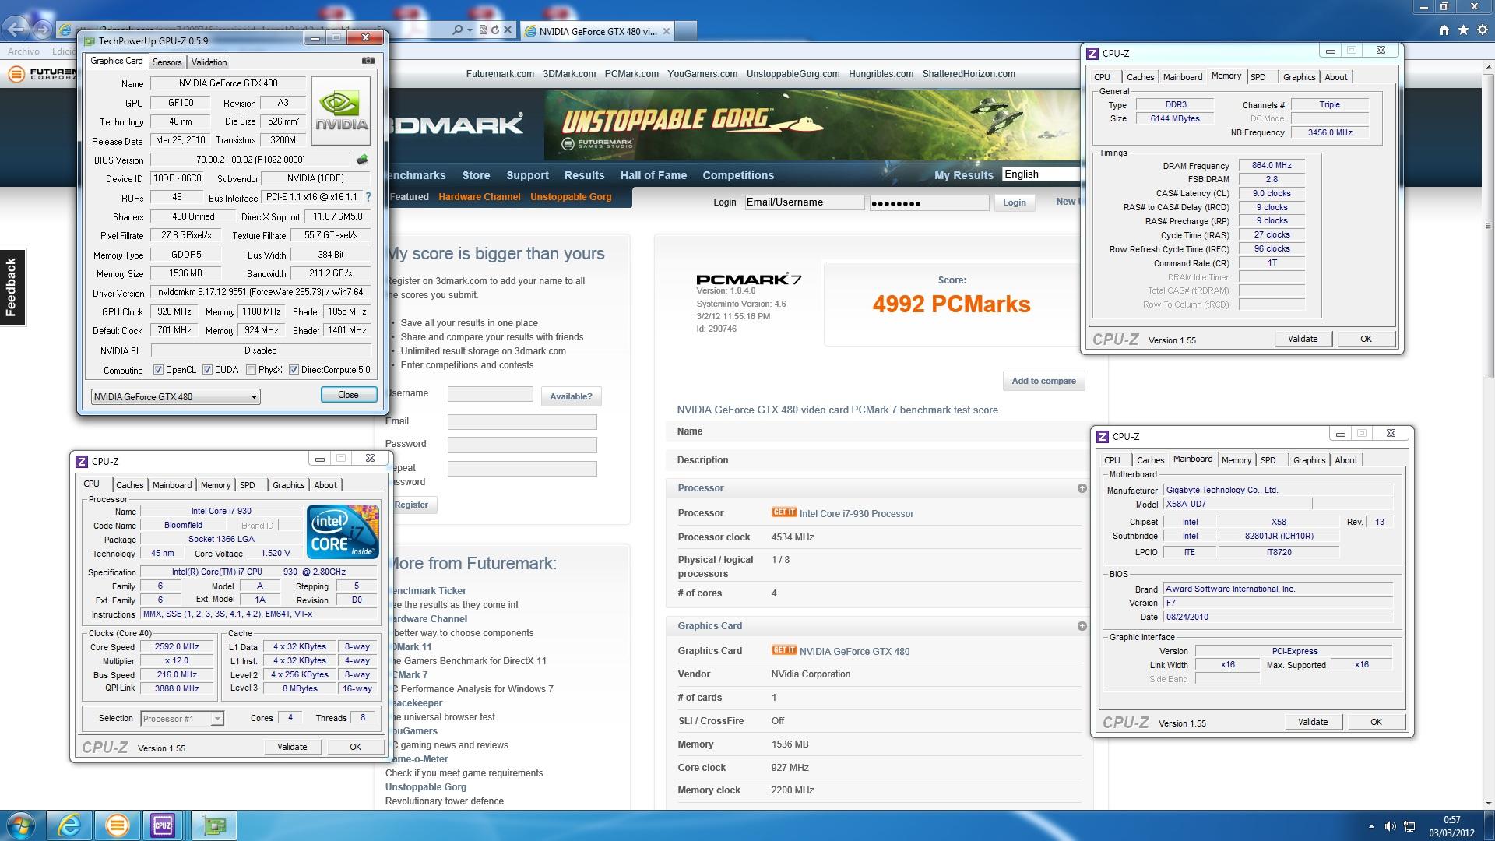Click the NVIDIA logo in GPU-Z
1495x841 pixels.
pyautogui.click(x=341, y=111)
